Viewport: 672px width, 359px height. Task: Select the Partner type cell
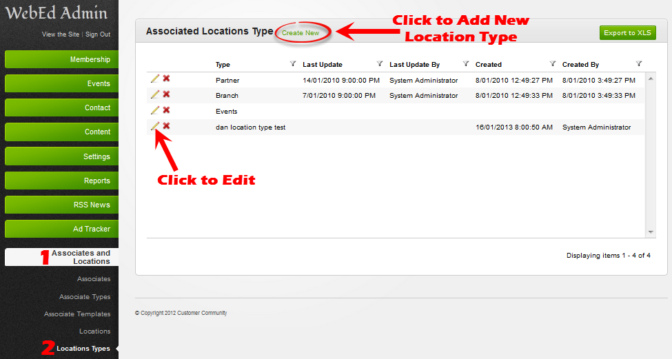click(x=227, y=81)
